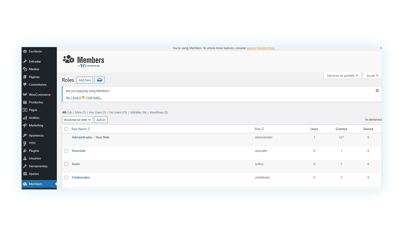
Task: Filter roles by WordPress
Action: coord(157,112)
